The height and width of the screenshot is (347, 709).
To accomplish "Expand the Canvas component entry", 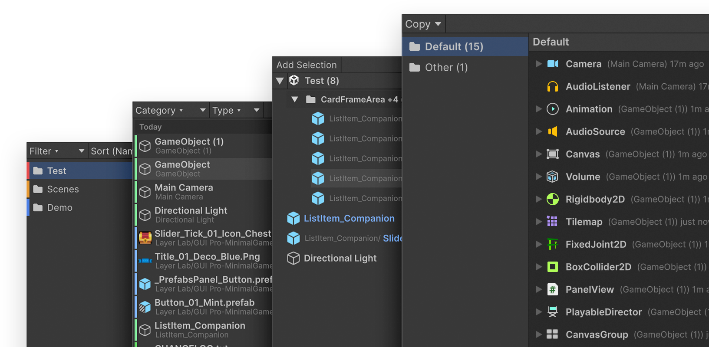I will pos(539,154).
